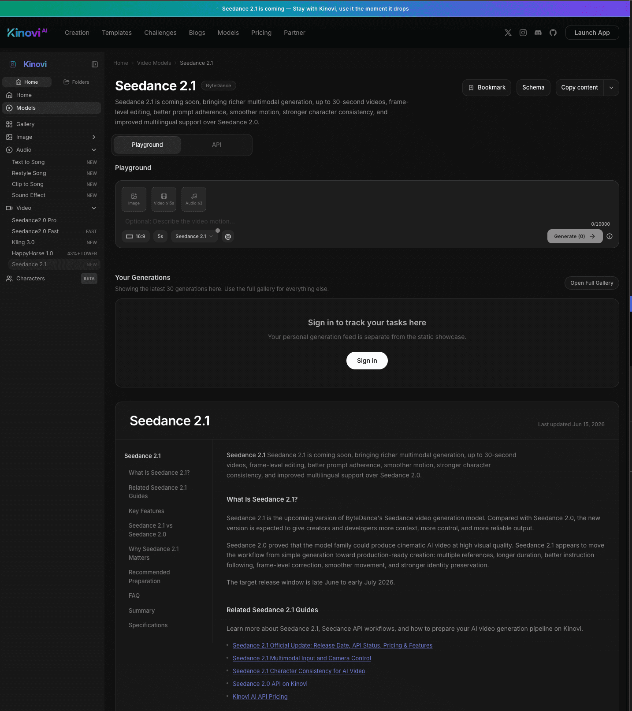Screen dimensions: 632x711
Task: Open Seedance 2.0 API on Kinovi link
Action: point(270,684)
